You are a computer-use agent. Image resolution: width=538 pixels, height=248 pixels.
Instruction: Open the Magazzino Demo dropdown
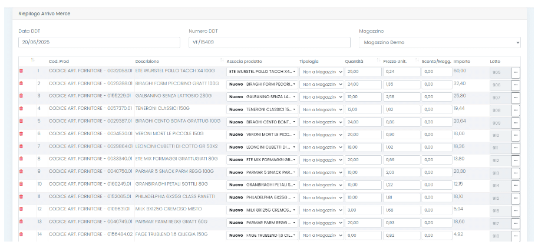[440, 42]
